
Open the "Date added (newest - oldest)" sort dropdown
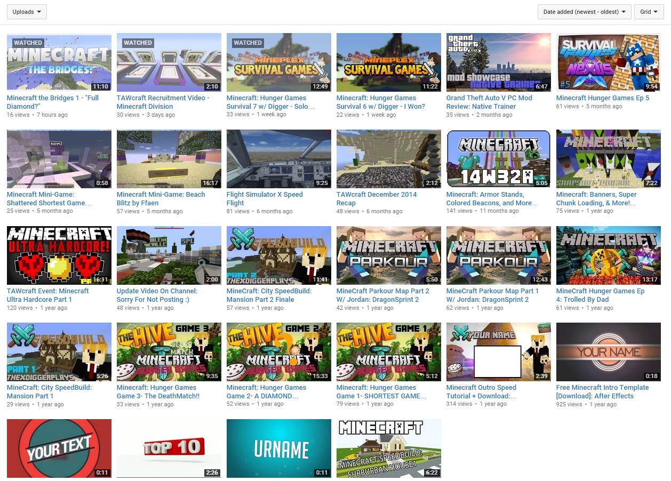tap(584, 11)
